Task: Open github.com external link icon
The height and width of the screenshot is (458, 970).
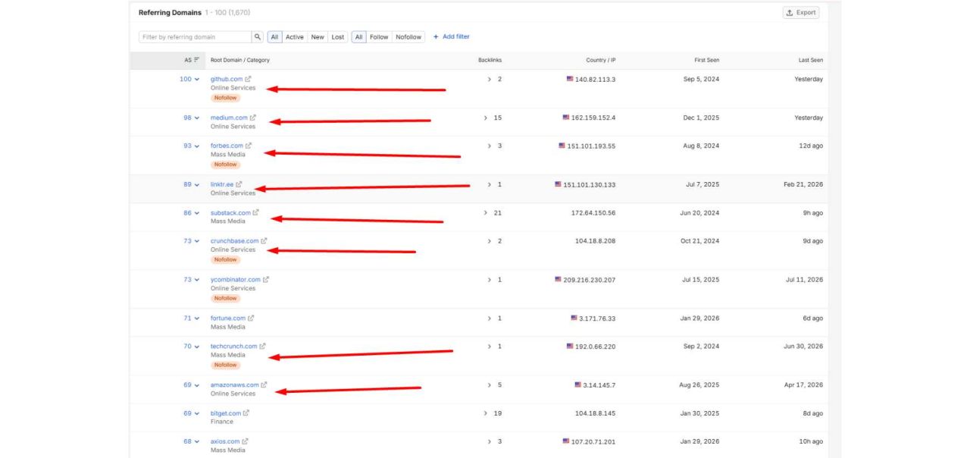Action: (x=249, y=79)
